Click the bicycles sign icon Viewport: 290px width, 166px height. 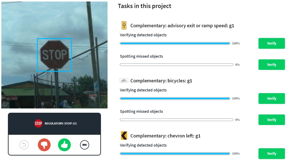(x=124, y=81)
